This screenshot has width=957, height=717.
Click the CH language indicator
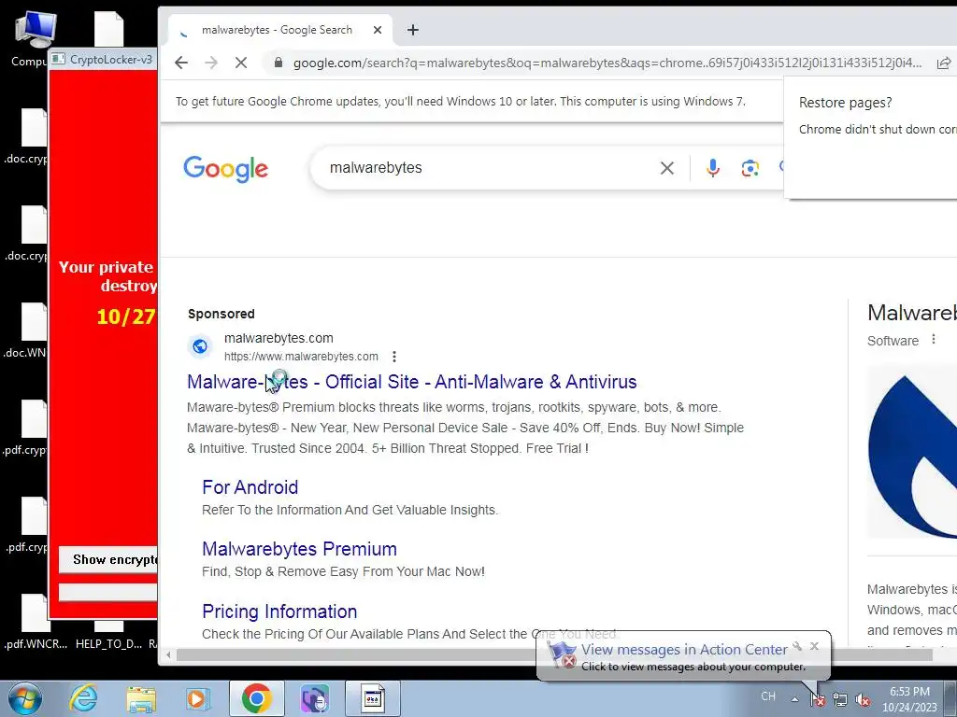(x=768, y=696)
